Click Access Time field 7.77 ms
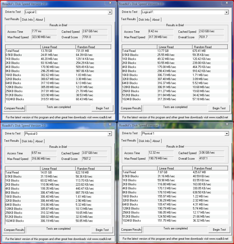Image resolution: width=234 pixels, height=244 pixels. coord(44,31)
